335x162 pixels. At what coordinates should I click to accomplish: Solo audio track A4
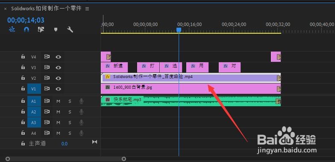click(70, 133)
